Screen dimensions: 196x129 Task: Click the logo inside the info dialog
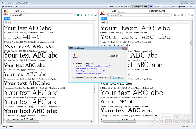75,56
